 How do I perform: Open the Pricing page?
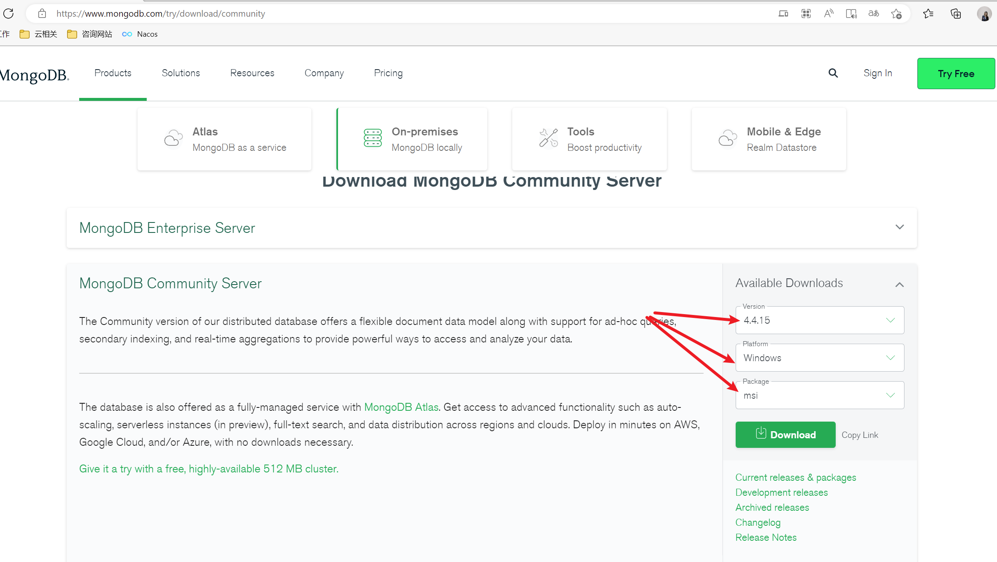388,73
